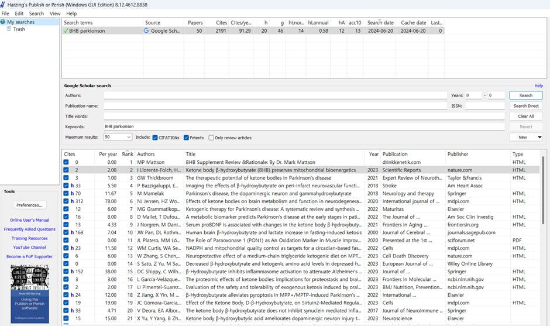Open the View menu
The height and width of the screenshot is (326, 550).
[x=55, y=13]
